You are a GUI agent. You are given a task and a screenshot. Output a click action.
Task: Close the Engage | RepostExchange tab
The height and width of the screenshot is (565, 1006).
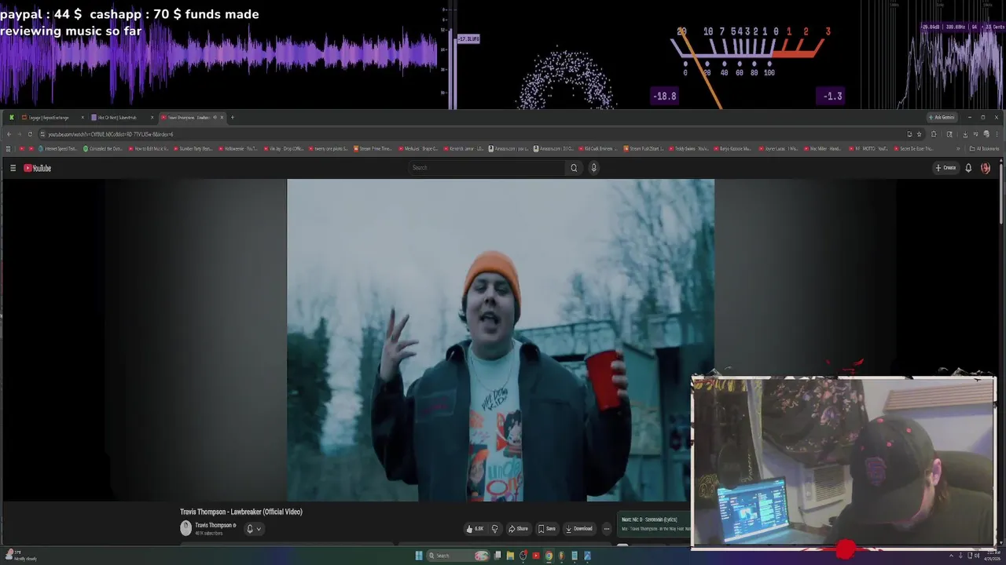83,118
